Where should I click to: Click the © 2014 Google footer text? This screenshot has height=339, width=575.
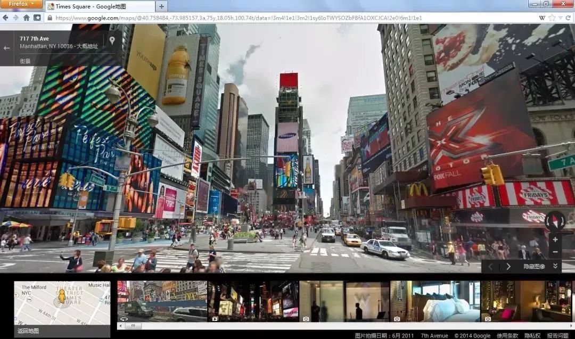pos(472,335)
